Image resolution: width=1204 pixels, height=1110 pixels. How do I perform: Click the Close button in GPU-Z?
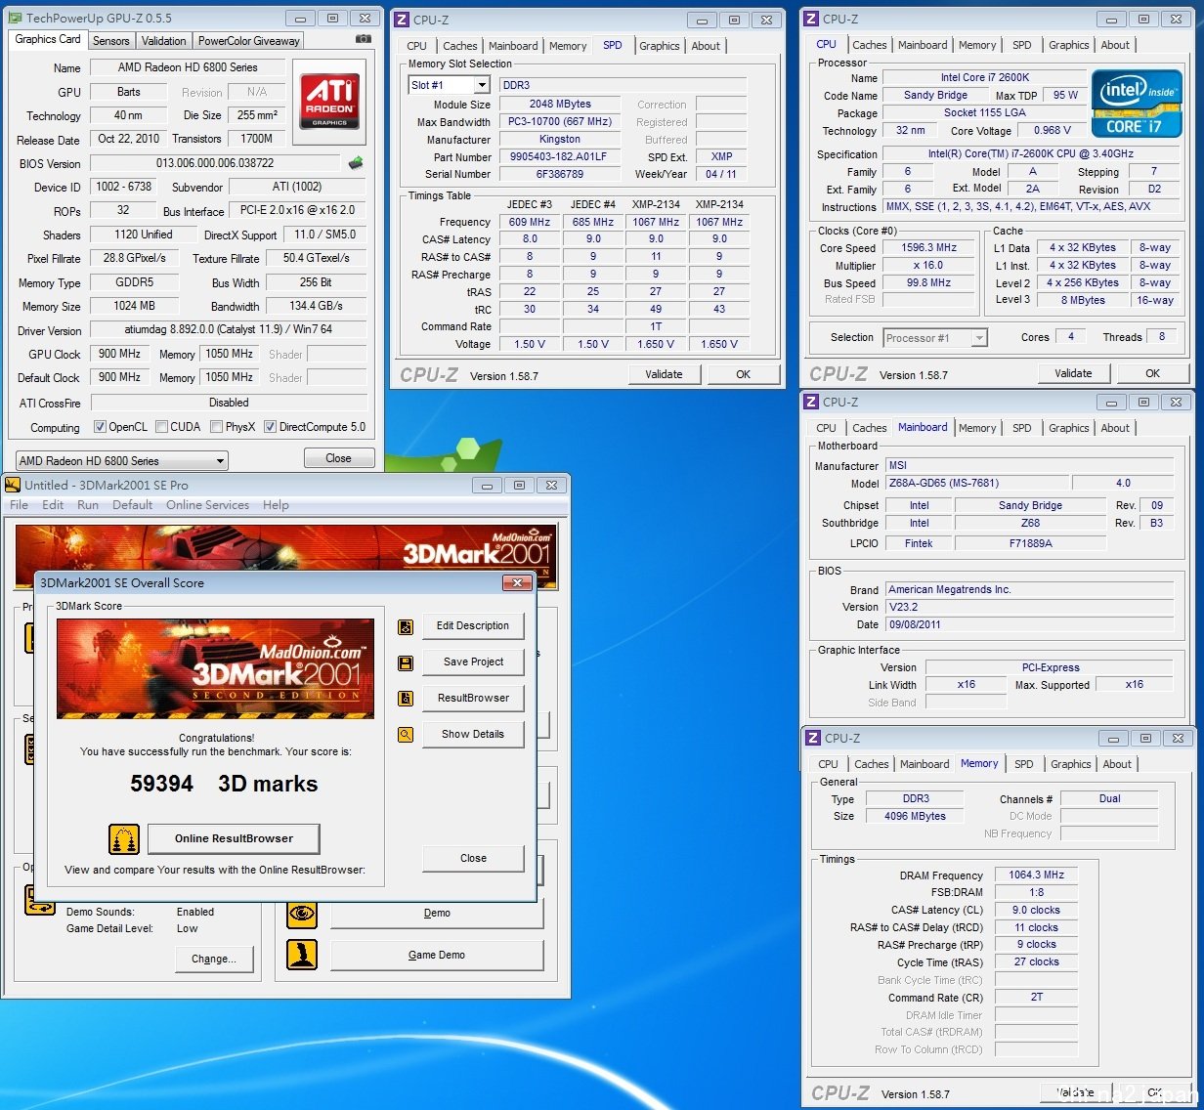coord(338,458)
